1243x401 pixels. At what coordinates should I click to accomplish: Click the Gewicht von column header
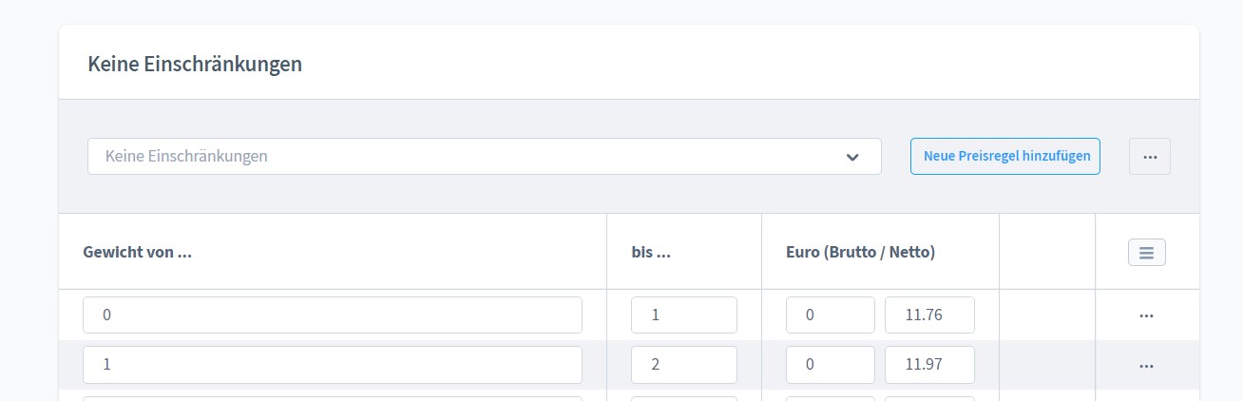tap(138, 252)
